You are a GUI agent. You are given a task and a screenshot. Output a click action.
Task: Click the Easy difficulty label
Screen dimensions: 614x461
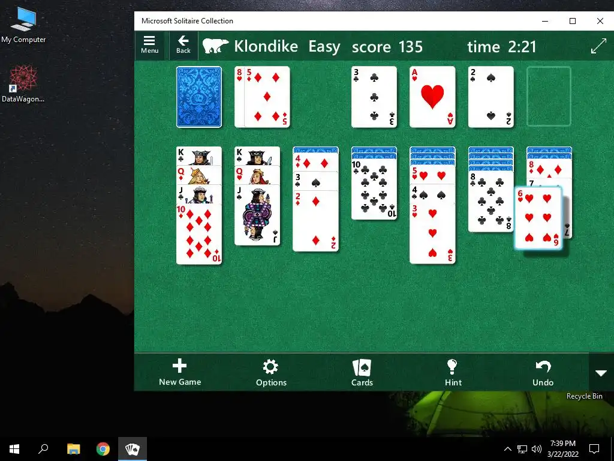[x=324, y=47]
